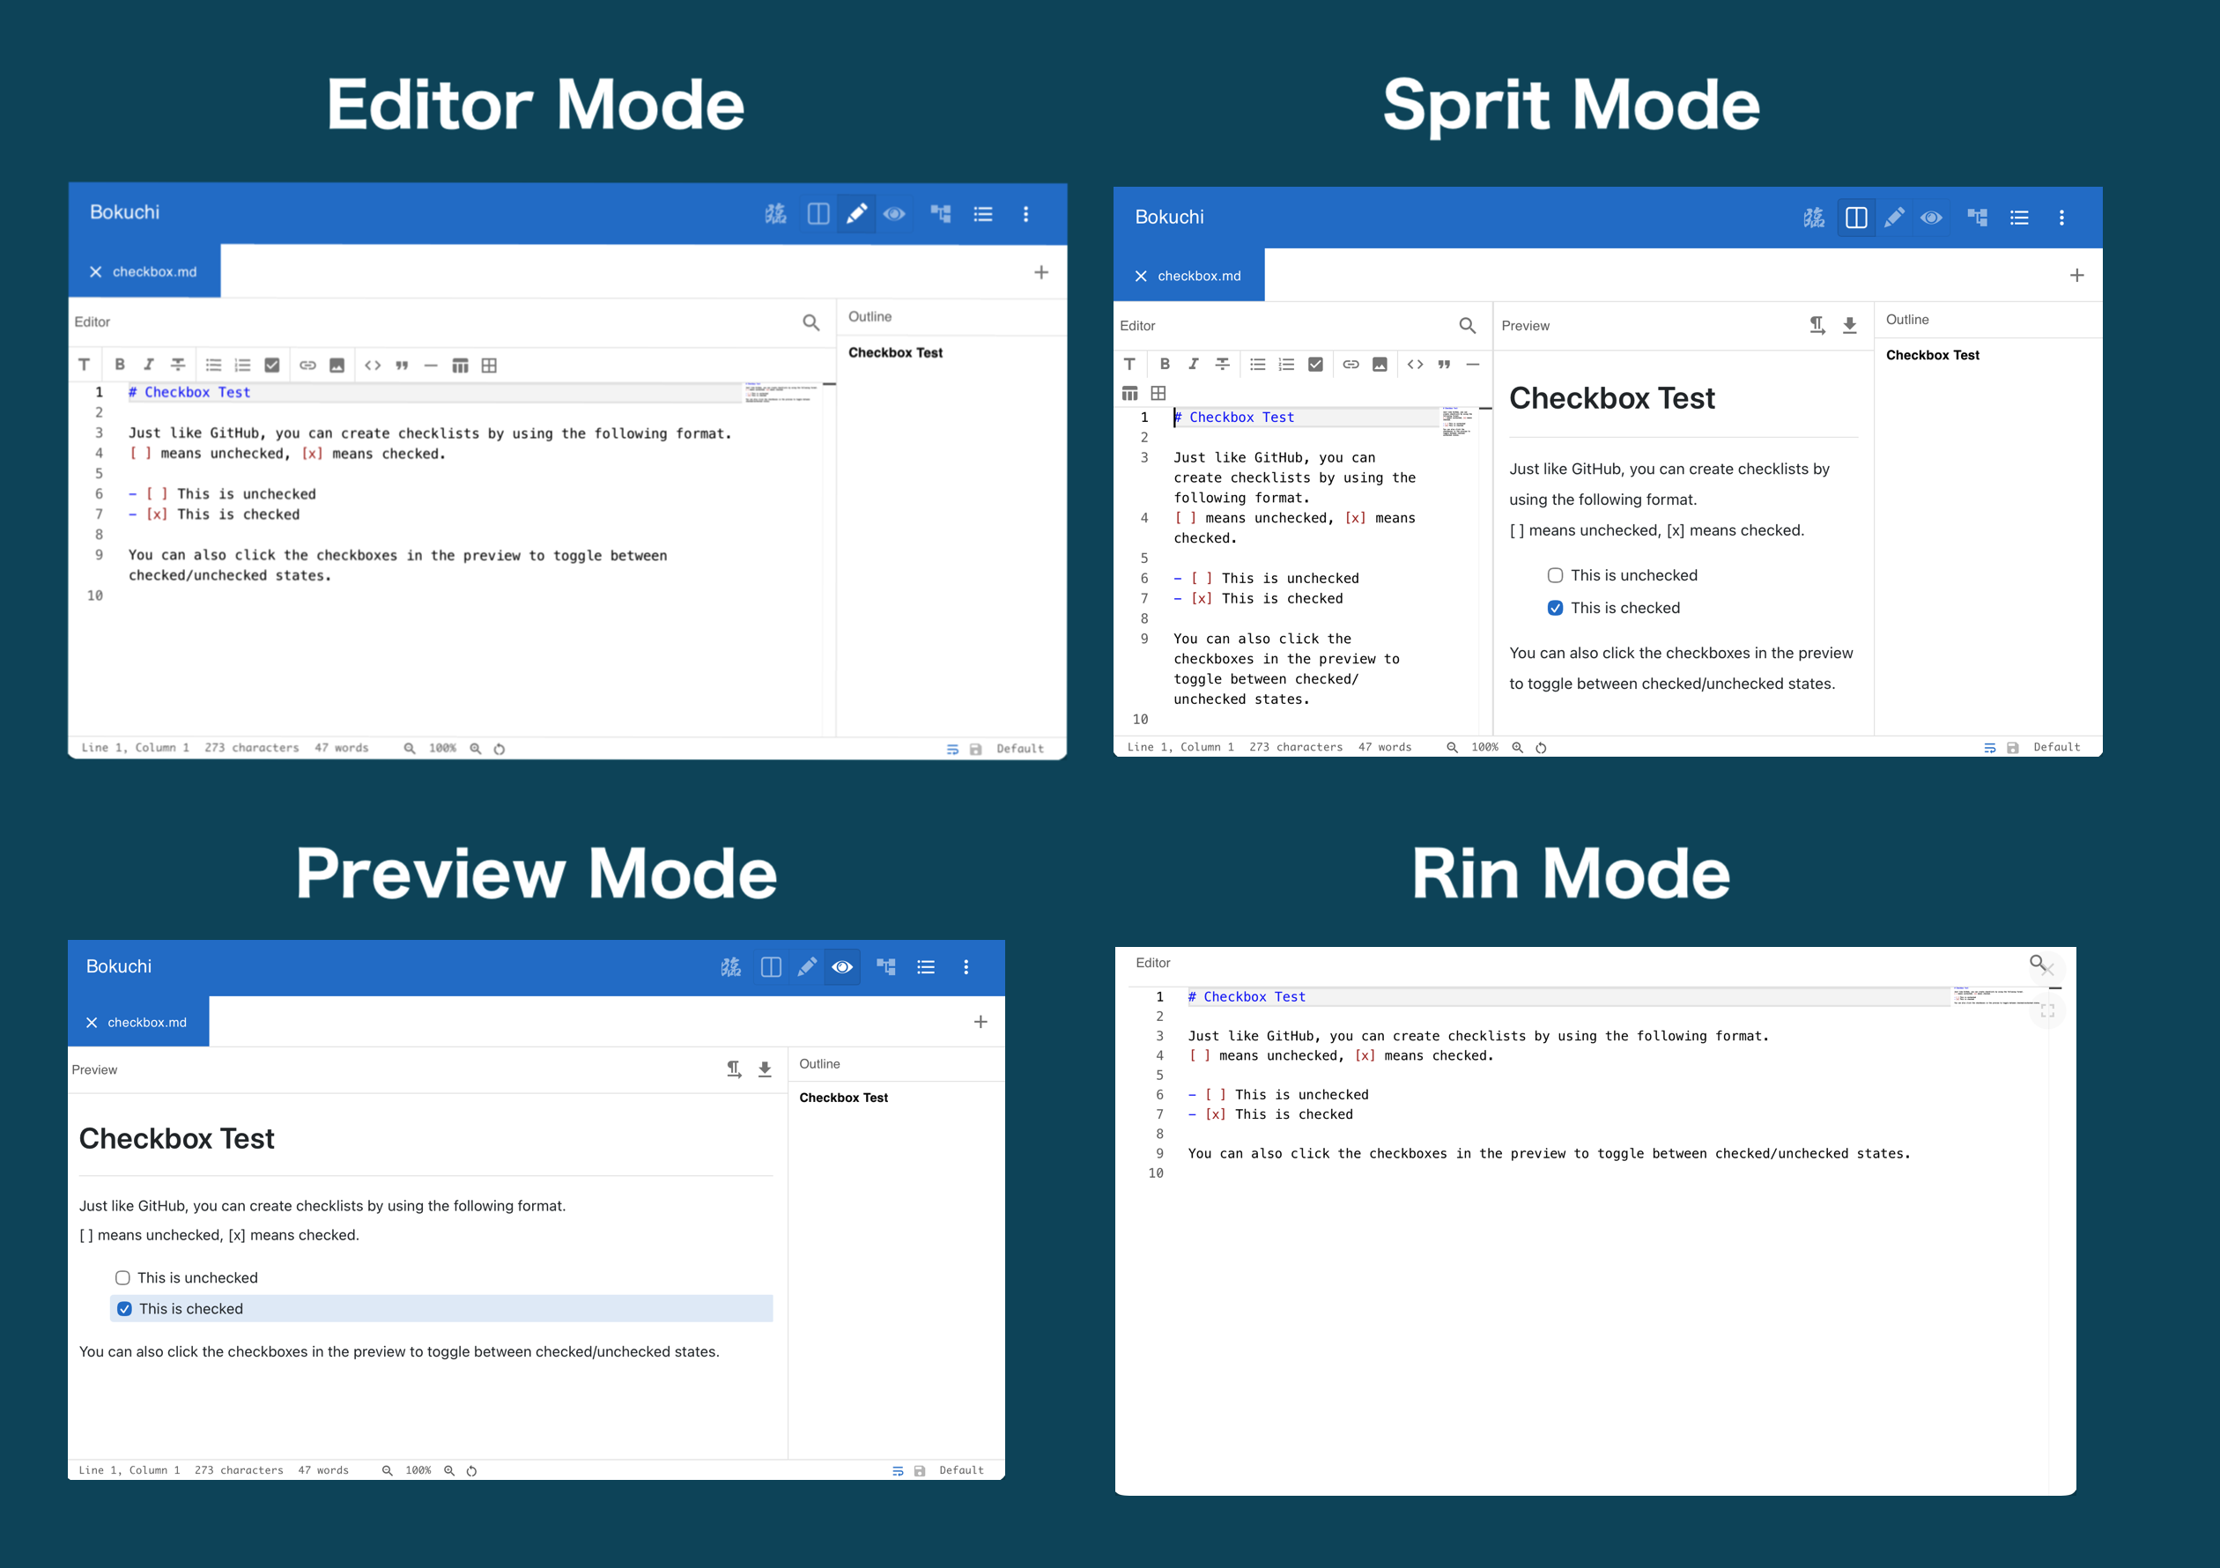Apply Strikethrough in Editor Mode toolbar
Screen dimensions: 2220x1568
(178, 365)
